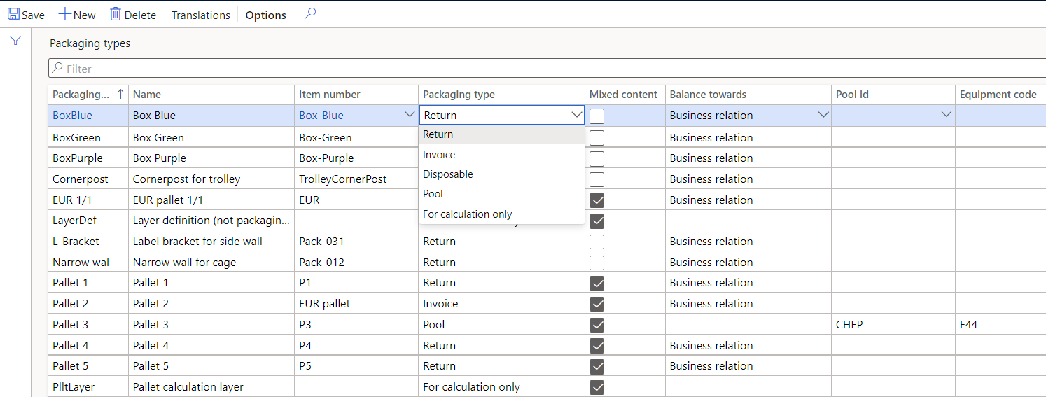Open the Options menu tab

click(x=265, y=15)
